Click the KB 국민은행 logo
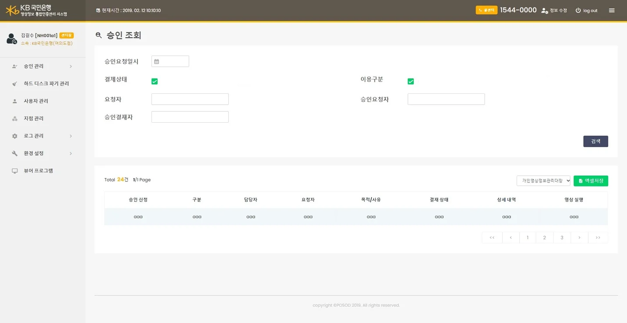 pos(36,10)
